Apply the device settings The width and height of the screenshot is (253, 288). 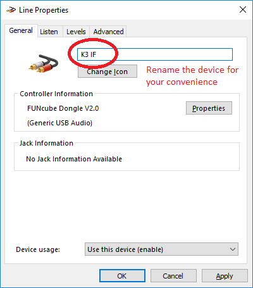point(225,276)
